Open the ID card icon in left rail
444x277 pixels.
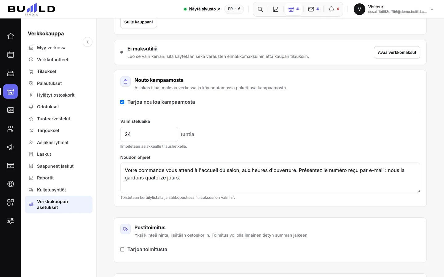[x=10, y=110]
